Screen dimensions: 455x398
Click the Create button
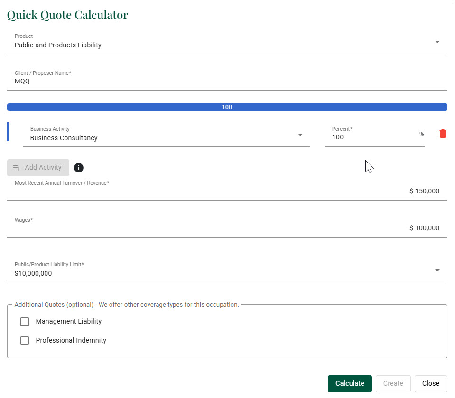point(393,384)
